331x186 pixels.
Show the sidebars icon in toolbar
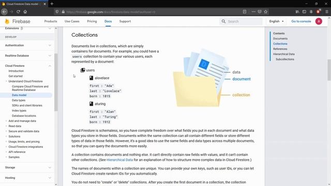pyautogui.click(x=304, y=12)
